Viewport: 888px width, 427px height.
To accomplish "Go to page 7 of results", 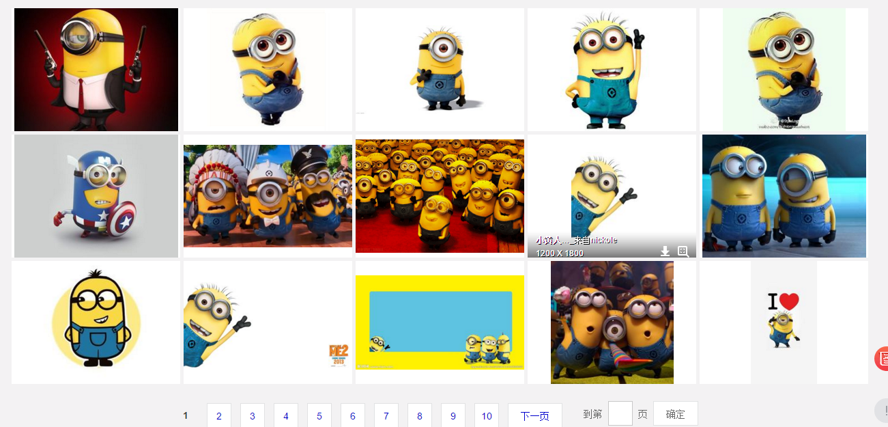I will 386,415.
